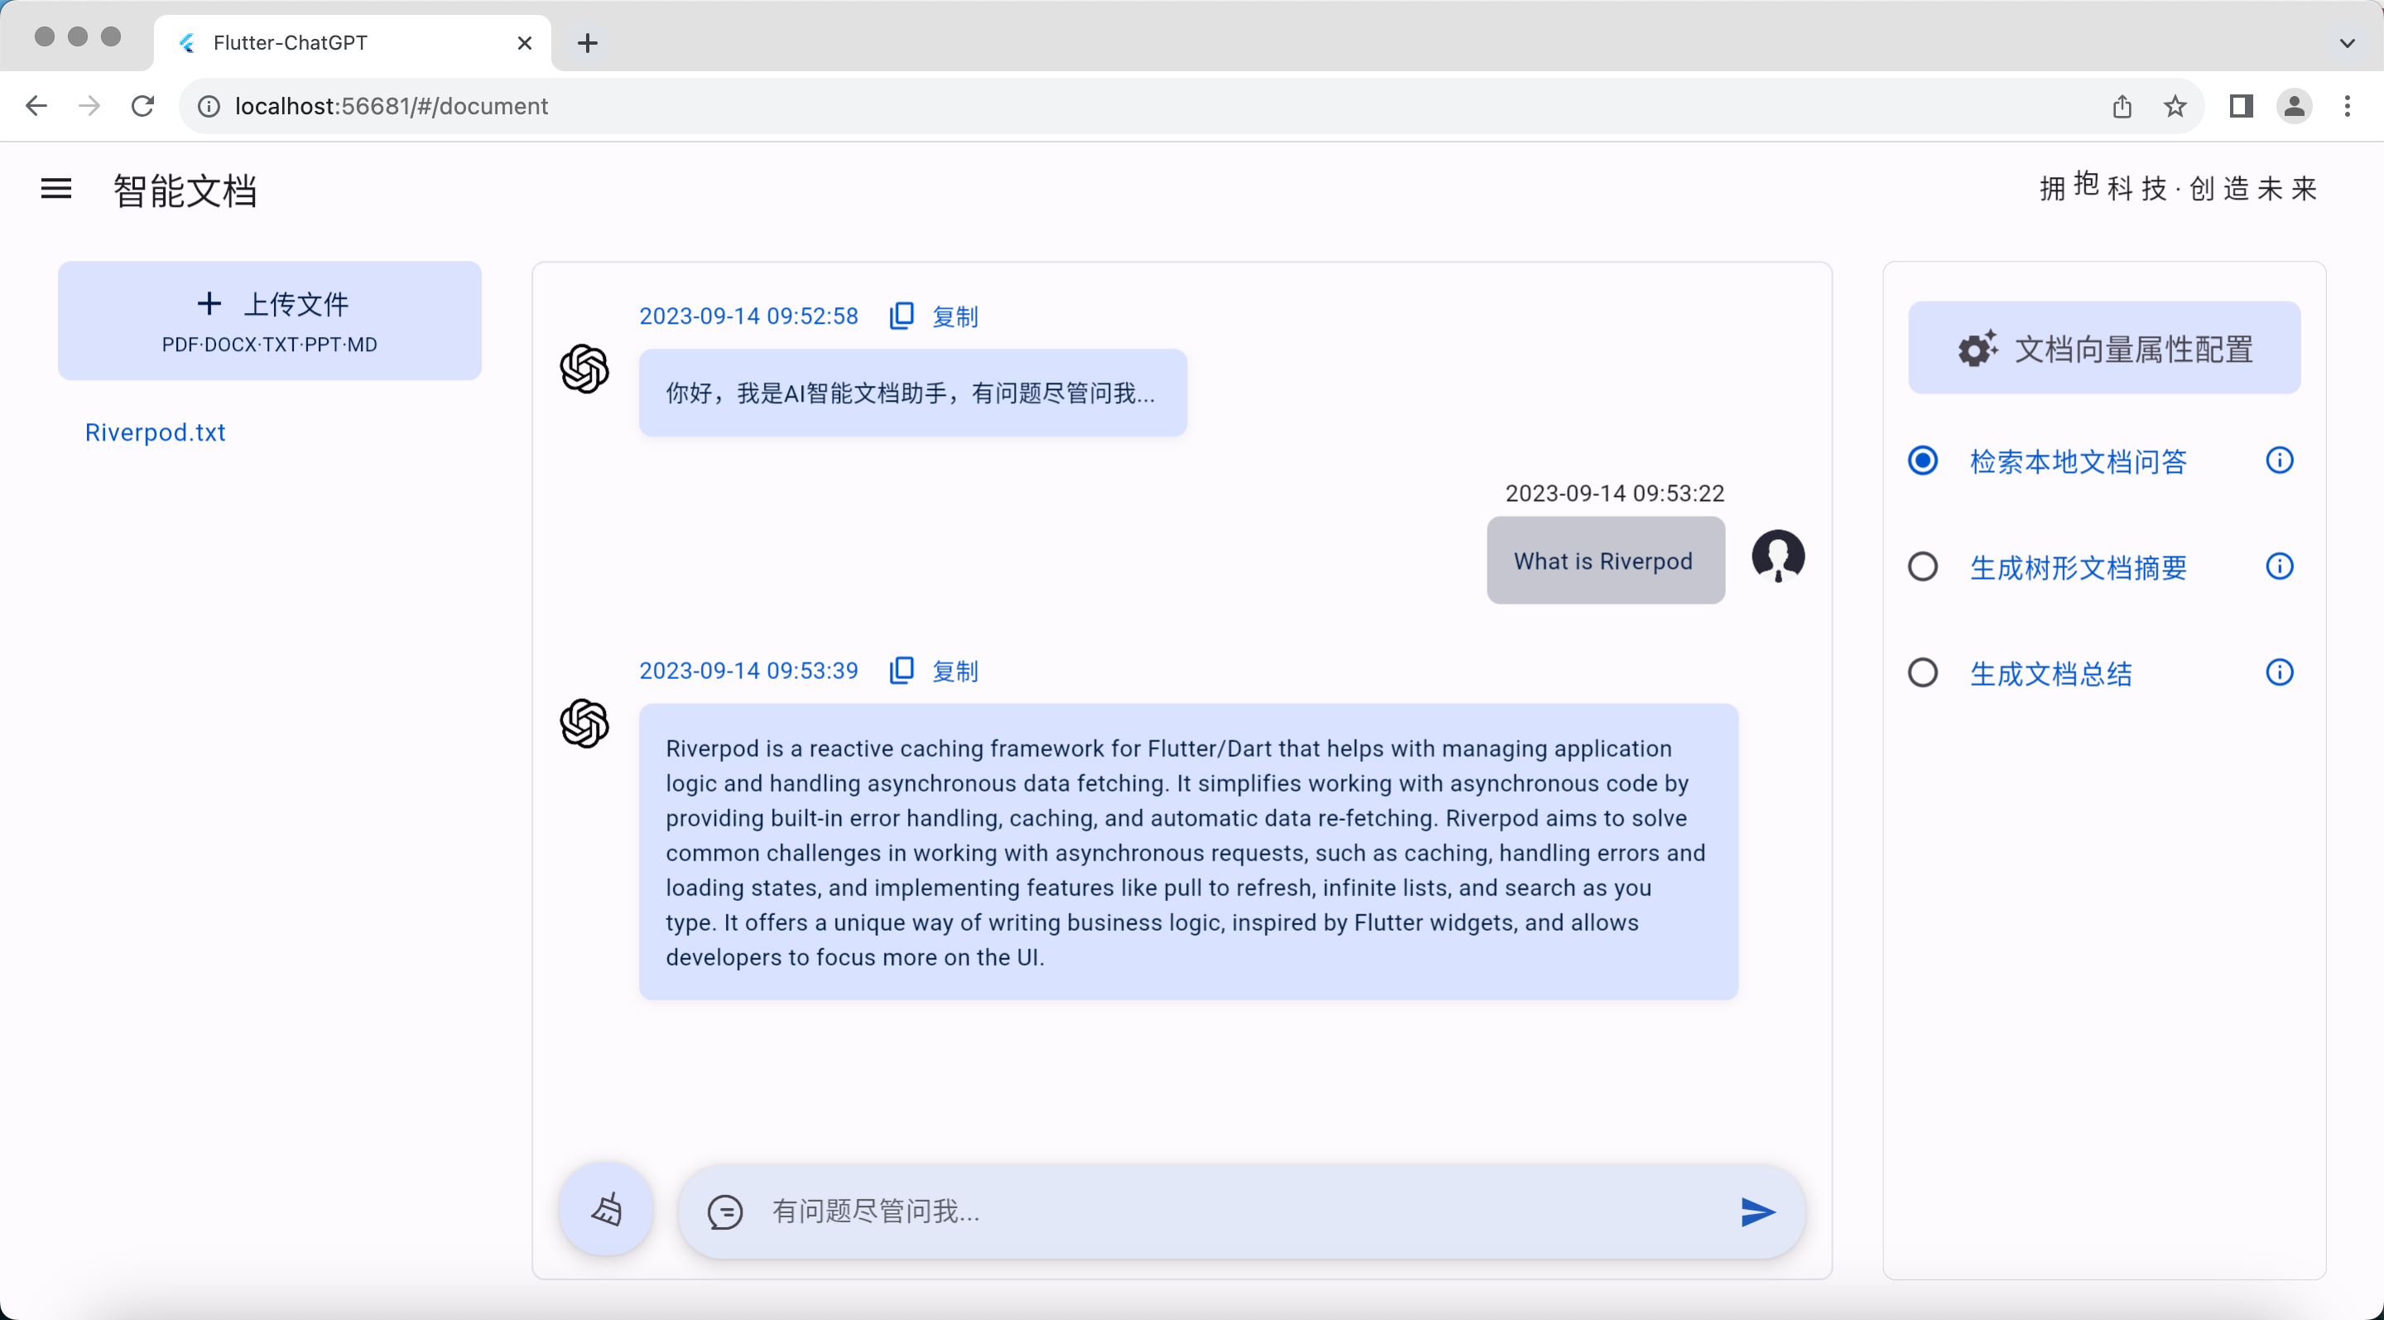Select the 生成树形文档摘要 radio option

(x=1922, y=566)
